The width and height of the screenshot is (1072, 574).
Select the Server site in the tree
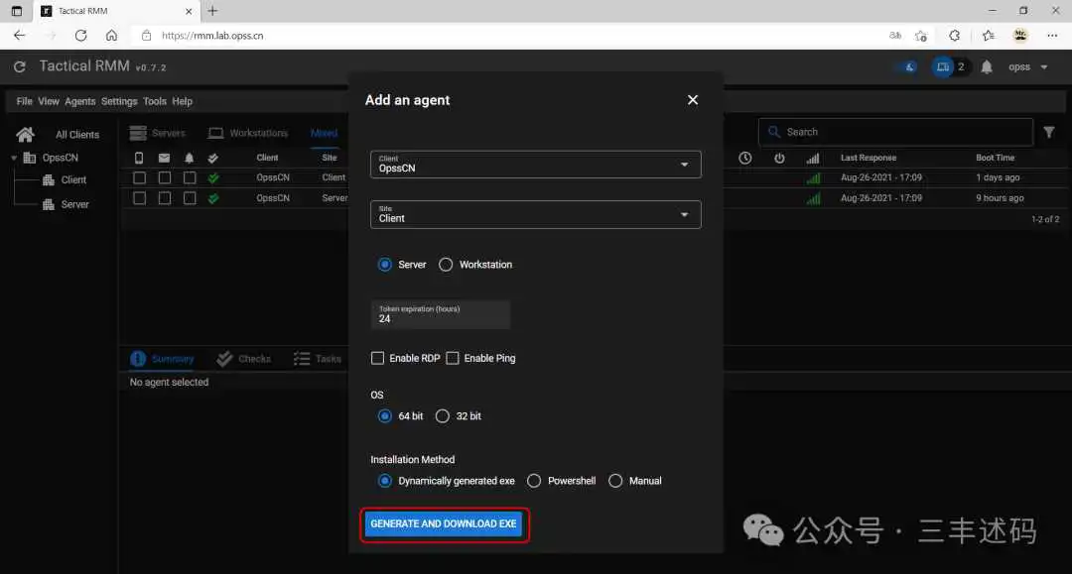(75, 204)
